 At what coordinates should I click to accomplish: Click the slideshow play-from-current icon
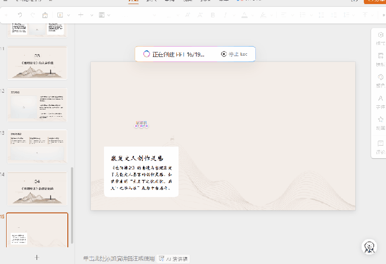(x=60, y=15)
